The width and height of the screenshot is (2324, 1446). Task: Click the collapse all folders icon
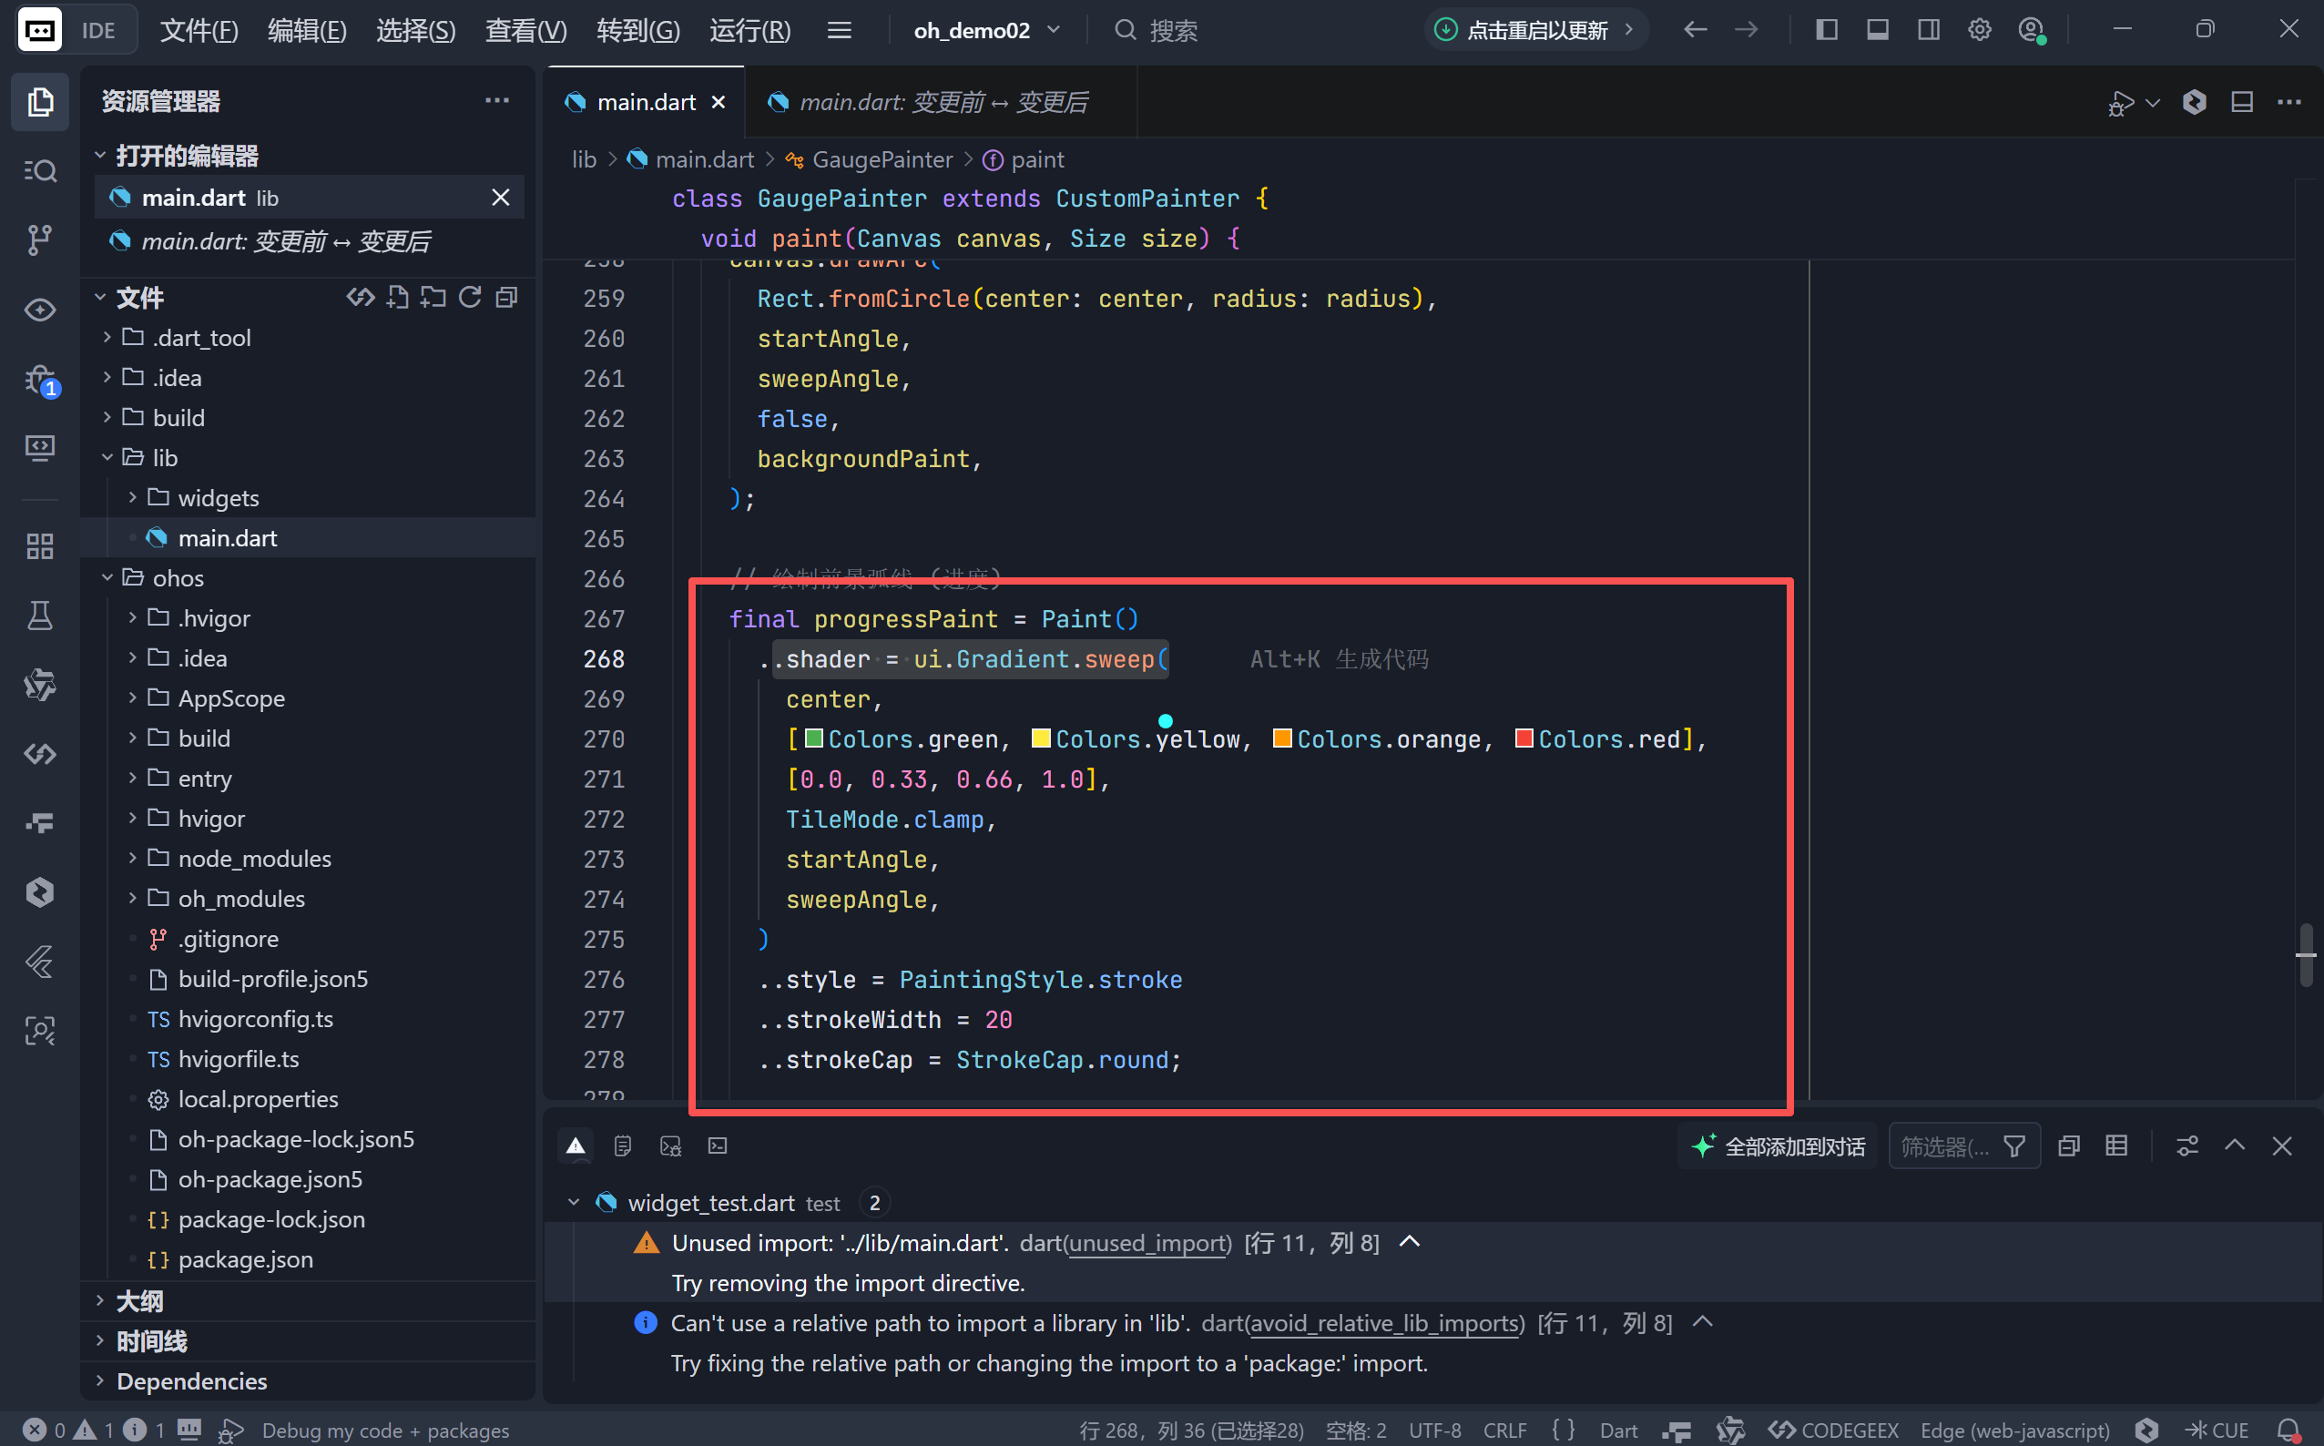click(x=507, y=298)
